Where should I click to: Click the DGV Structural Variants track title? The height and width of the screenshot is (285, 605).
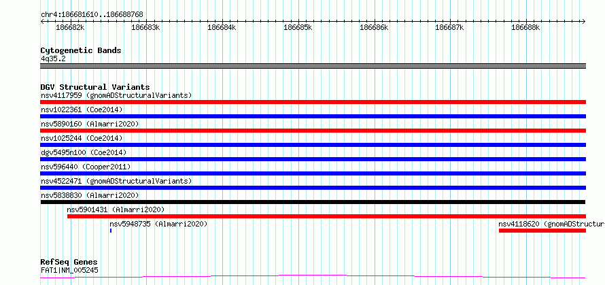click(95, 87)
